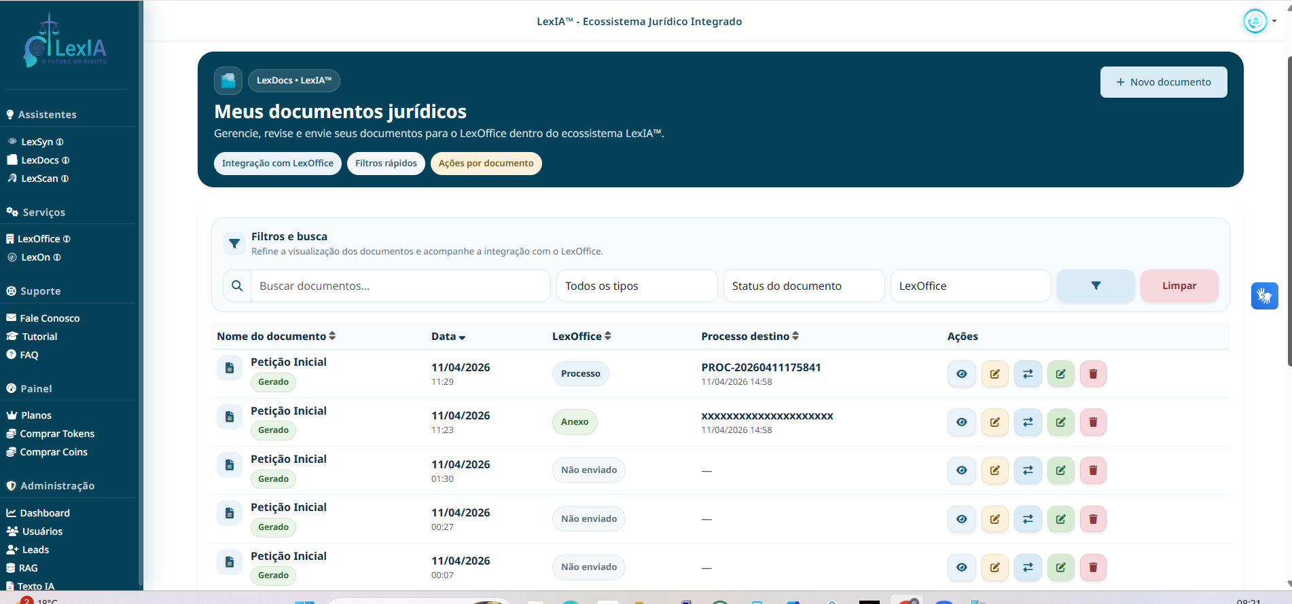Open Leads in the sidebar
Viewport: 1292px width, 604px height.
pyautogui.click(x=28, y=550)
